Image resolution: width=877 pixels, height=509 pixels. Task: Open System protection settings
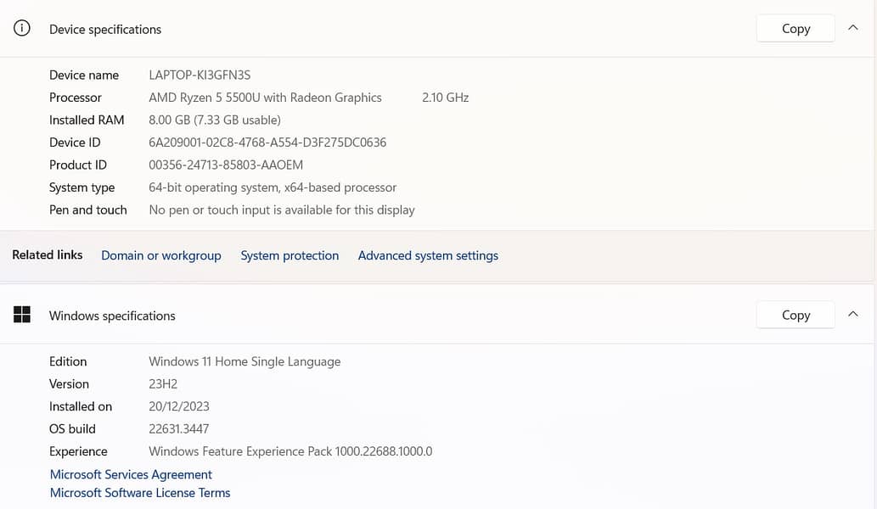(290, 255)
